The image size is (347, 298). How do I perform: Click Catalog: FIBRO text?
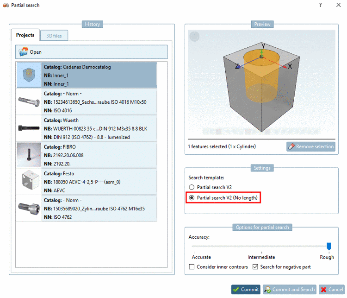click(60, 147)
